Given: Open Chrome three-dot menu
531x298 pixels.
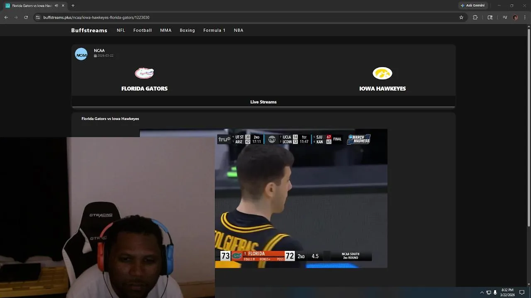Looking at the screenshot, I should (525, 17).
